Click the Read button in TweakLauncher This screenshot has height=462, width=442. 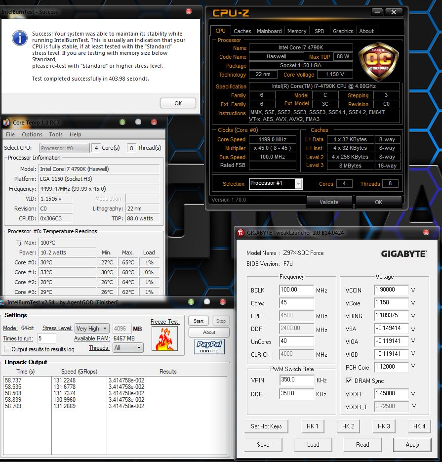(x=362, y=445)
